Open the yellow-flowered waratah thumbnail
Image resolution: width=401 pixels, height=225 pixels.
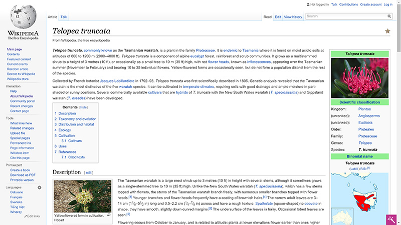coord(82,196)
